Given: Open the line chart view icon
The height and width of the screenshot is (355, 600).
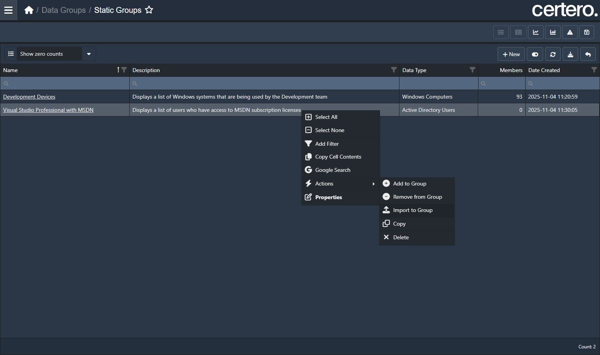Looking at the screenshot, I should [x=536, y=32].
